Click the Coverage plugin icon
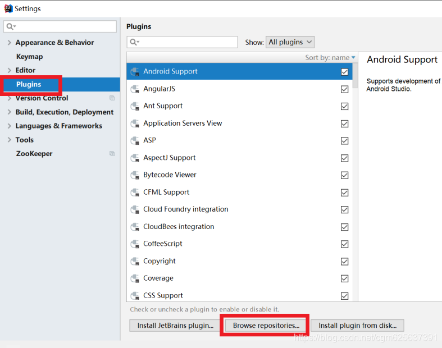The height and width of the screenshot is (348, 442). [x=135, y=278]
